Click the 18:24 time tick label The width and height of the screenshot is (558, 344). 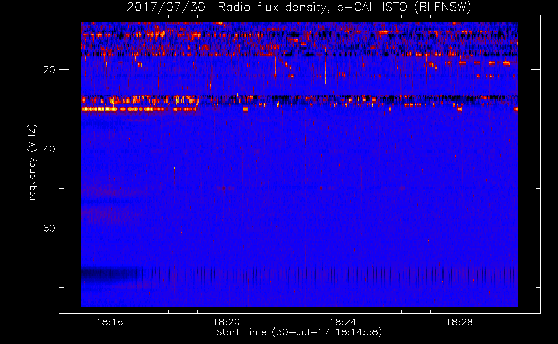click(343, 322)
